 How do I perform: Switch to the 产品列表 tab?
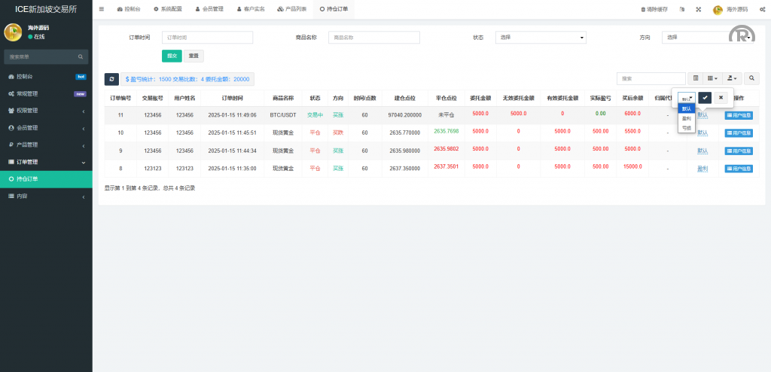pos(292,9)
